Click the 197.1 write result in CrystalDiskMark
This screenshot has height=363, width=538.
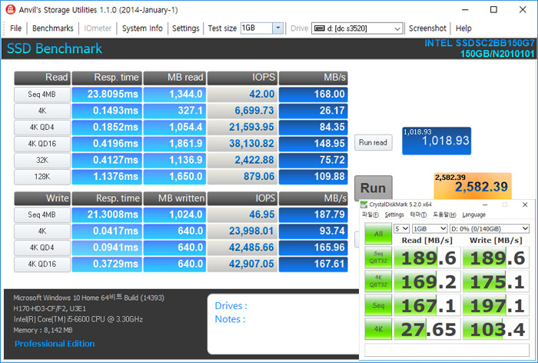(496, 305)
